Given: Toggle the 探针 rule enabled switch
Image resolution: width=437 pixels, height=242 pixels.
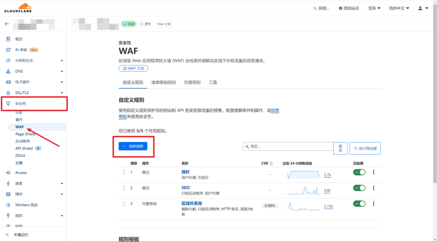Looking at the screenshot, I should (x=359, y=172).
